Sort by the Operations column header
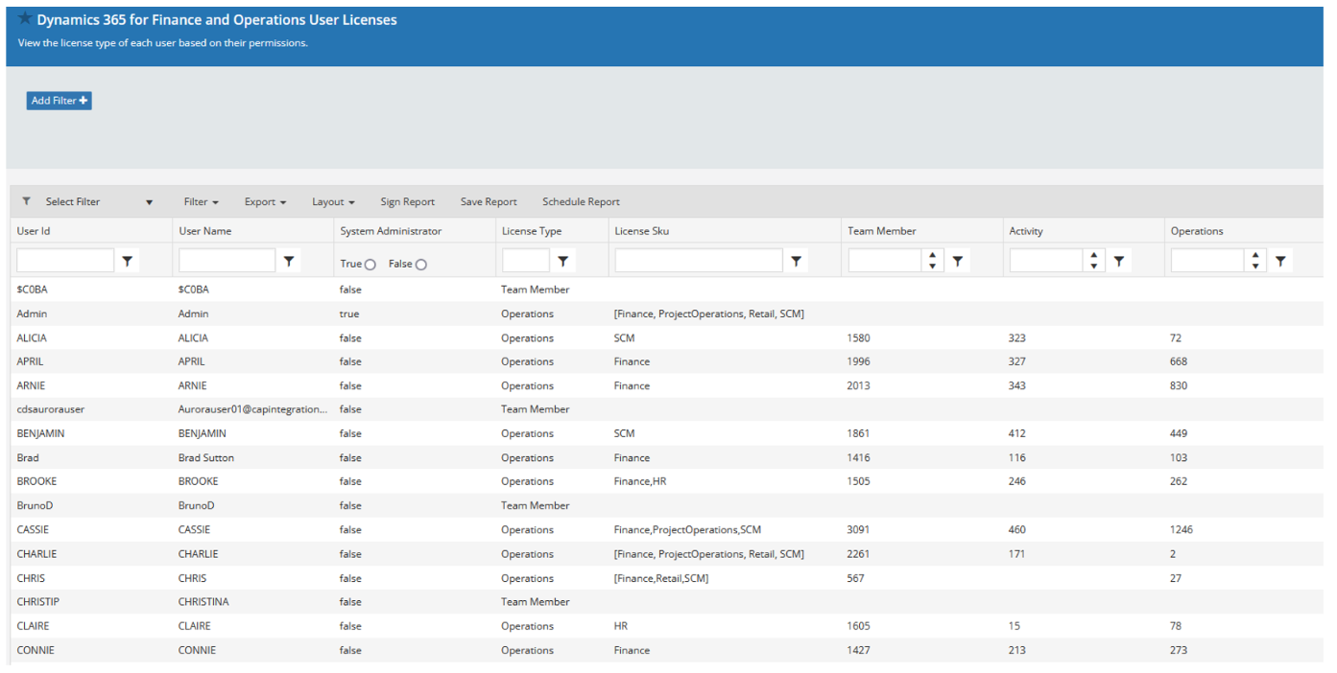This screenshot has width=1337, height=673. point(1197,231)
